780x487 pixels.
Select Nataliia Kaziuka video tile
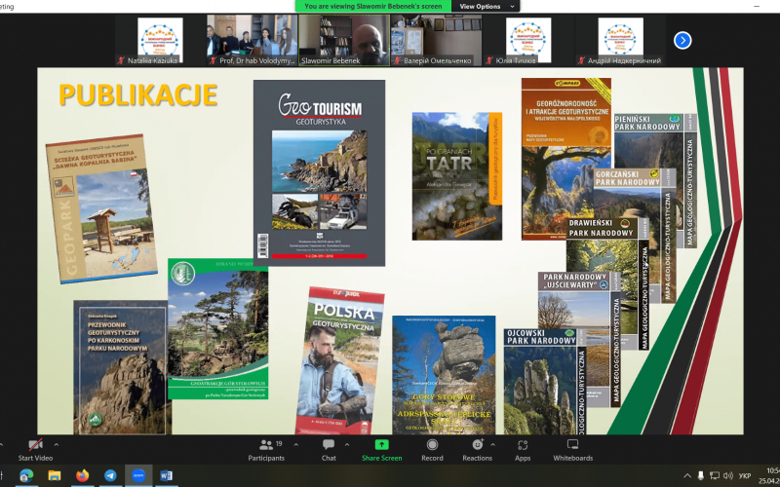[x=160, y=40]
